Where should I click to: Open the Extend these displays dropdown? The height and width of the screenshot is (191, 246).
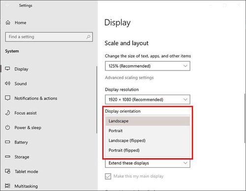148,163
